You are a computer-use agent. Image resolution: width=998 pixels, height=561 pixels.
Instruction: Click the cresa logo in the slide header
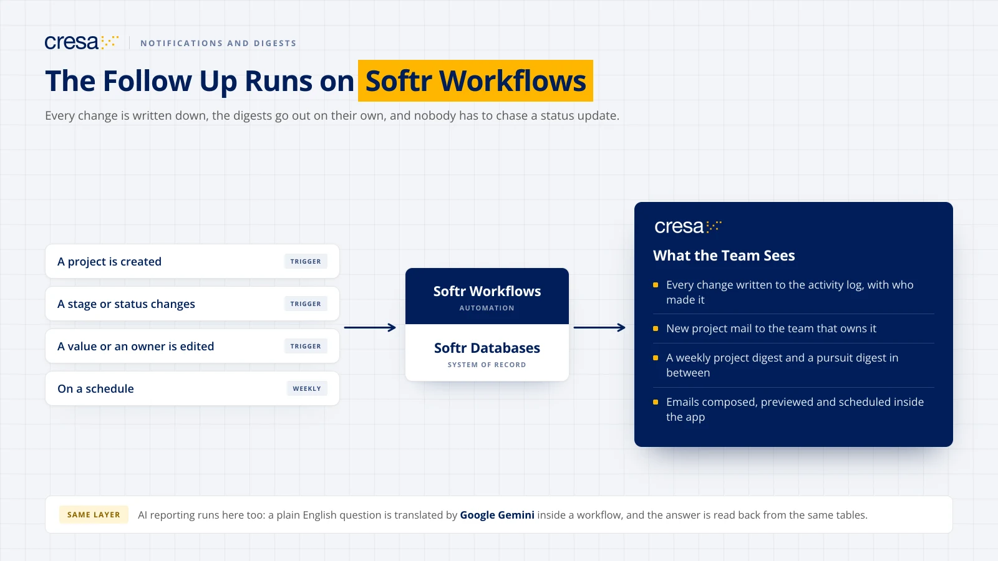(82, 42)
